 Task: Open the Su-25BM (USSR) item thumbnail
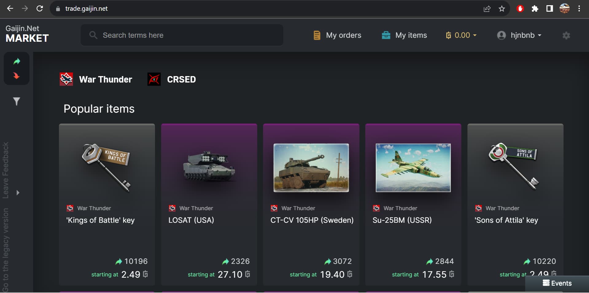pos(413,168)
